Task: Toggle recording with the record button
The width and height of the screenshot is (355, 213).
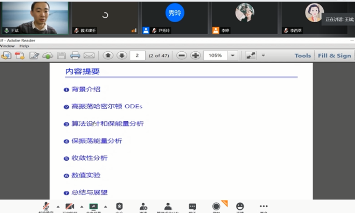Action: tap(216, 207)
